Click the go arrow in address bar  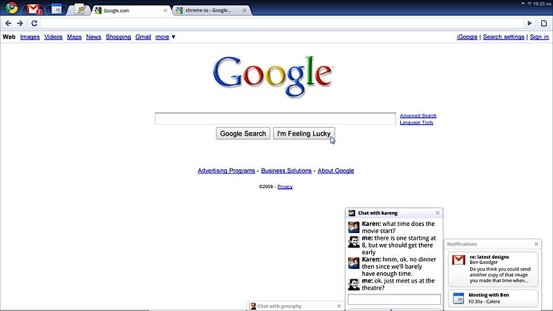click(529, 23)
